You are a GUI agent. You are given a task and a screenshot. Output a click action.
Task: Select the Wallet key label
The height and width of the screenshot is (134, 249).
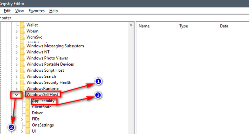pyautogui.click(x=32, y=25)
